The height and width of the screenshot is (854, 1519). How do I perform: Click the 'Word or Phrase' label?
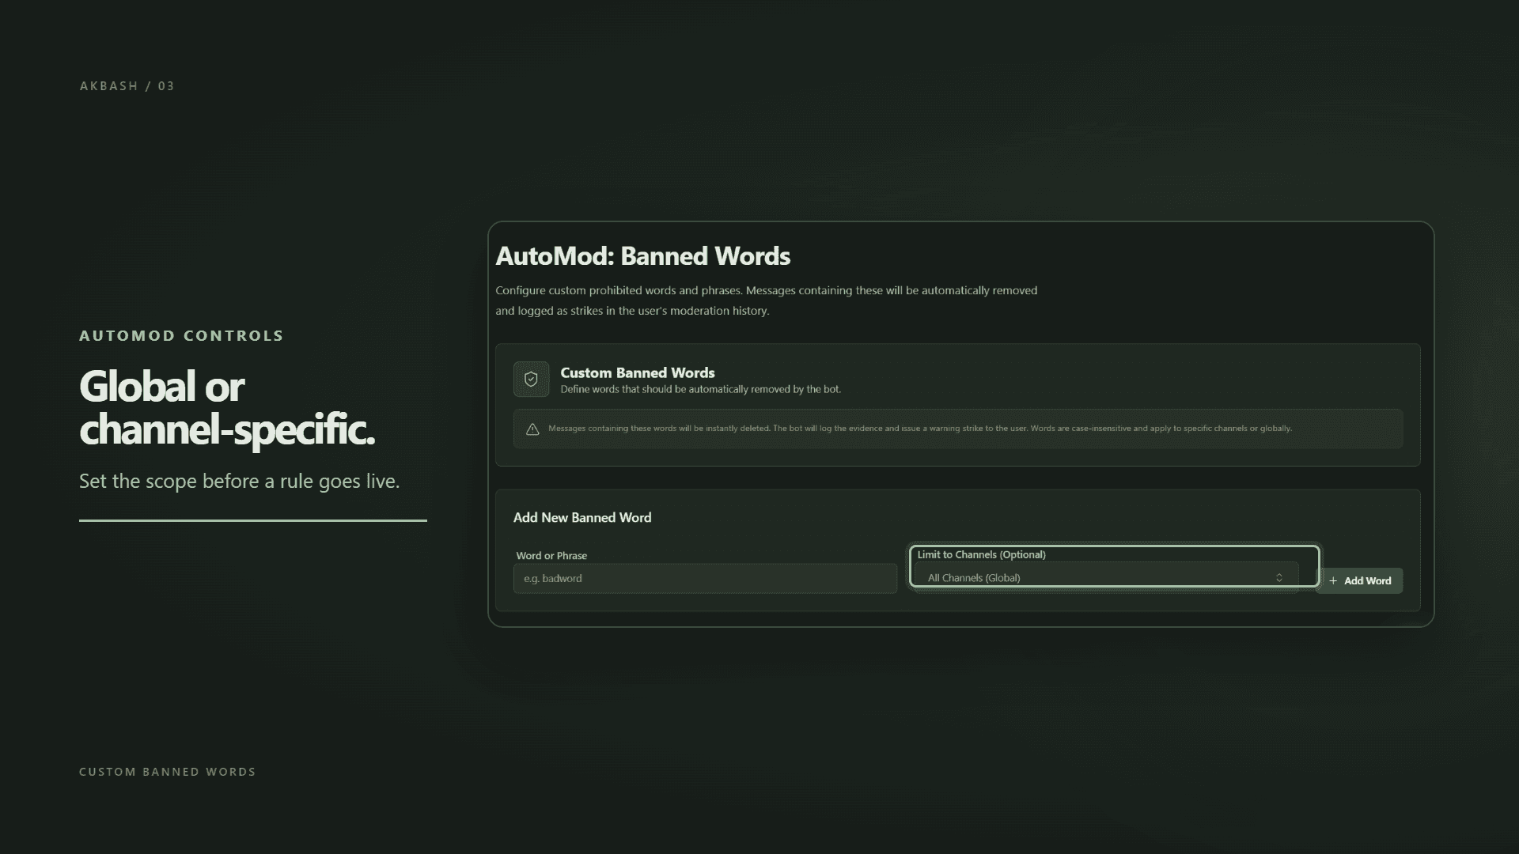click(x=551, y=556)
